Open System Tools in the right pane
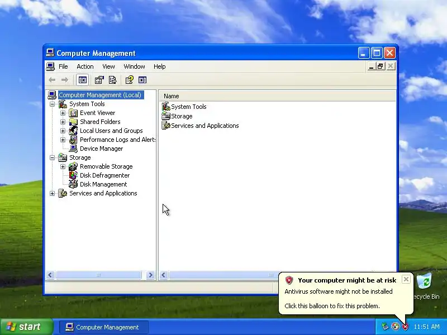The image size is (447, 335). pyautogui.click(x=184, y=107)
